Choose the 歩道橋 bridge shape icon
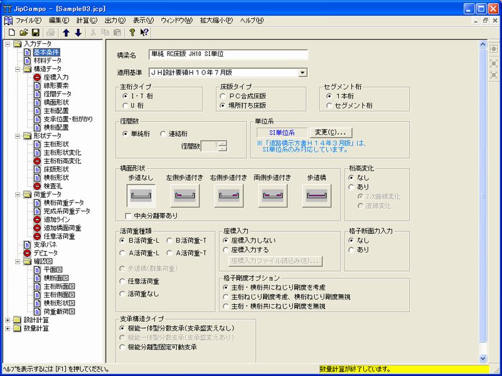The height and width of the screenshot is (376, 502). (316, 196)
